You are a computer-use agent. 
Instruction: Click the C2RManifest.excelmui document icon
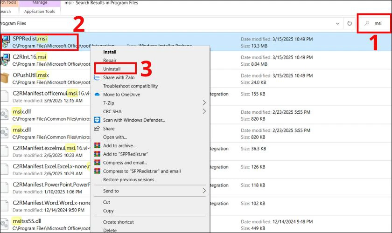[4, 151]
